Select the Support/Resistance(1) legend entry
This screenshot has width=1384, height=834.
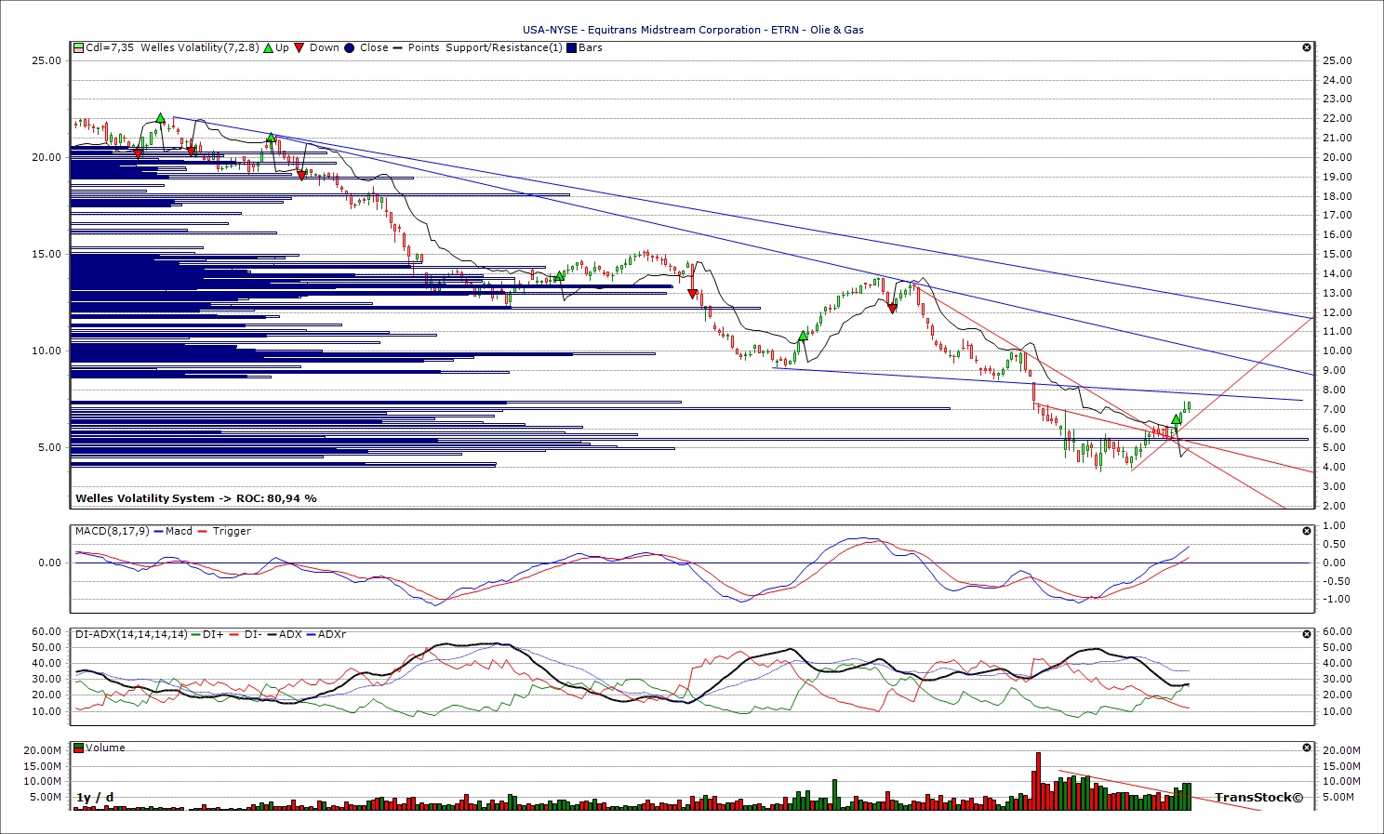point(503,47)
